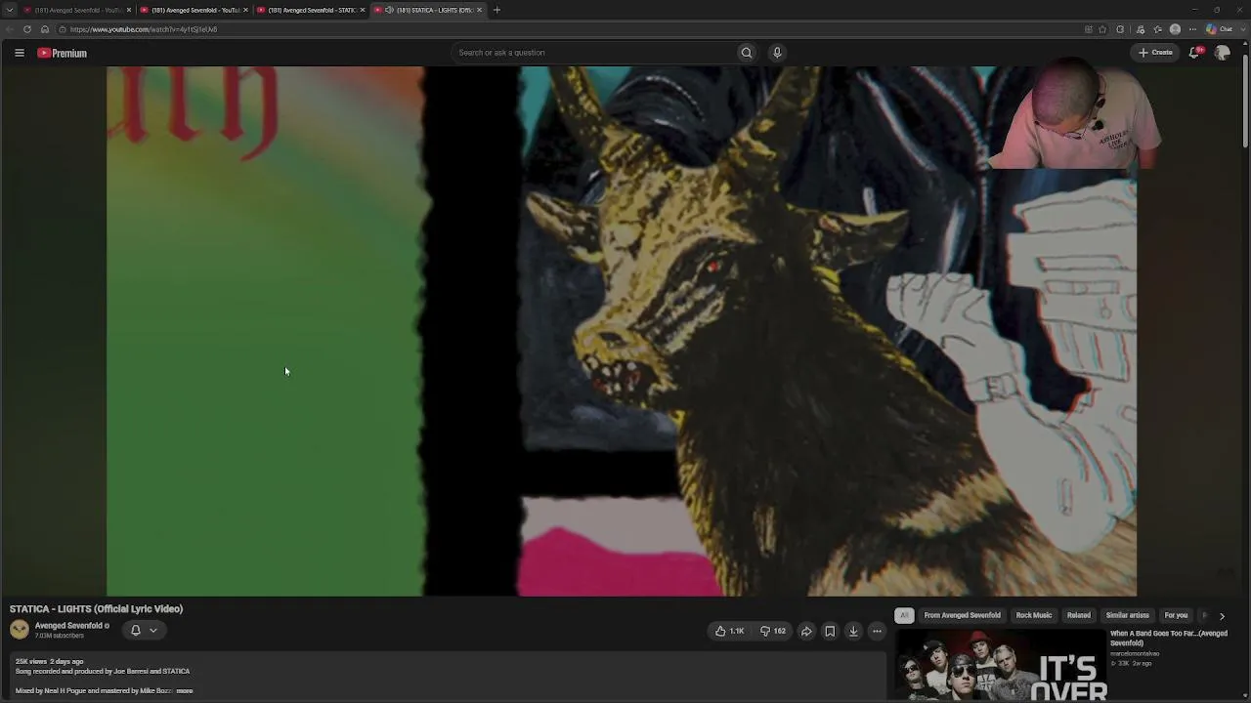Share the video with the arrow icon
This screenshot has width=1251, height=703.
coord(806,631)
